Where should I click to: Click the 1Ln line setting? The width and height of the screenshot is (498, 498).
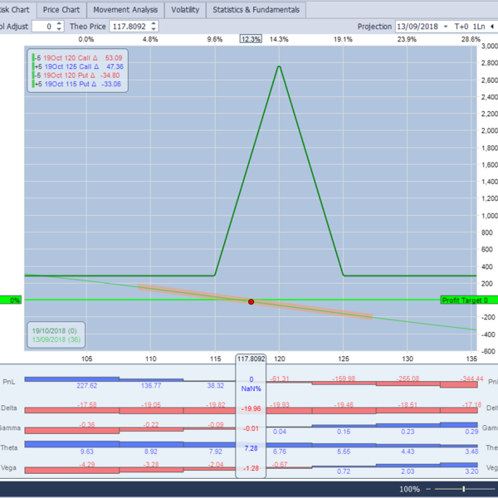pos(481,27)
